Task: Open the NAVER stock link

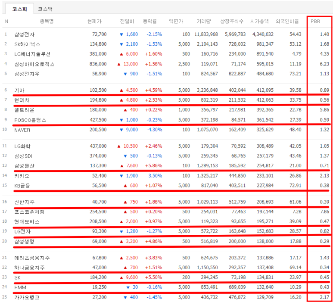Action: pos(22,130)
